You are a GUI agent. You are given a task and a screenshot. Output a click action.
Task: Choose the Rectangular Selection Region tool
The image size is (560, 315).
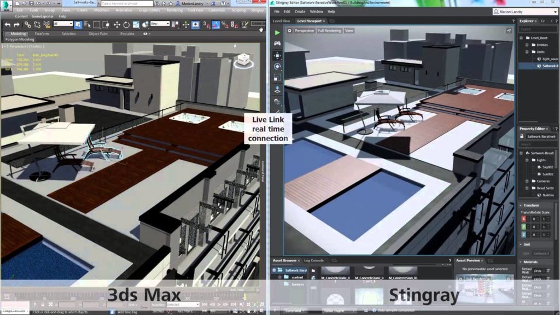(x=96, y=25)
